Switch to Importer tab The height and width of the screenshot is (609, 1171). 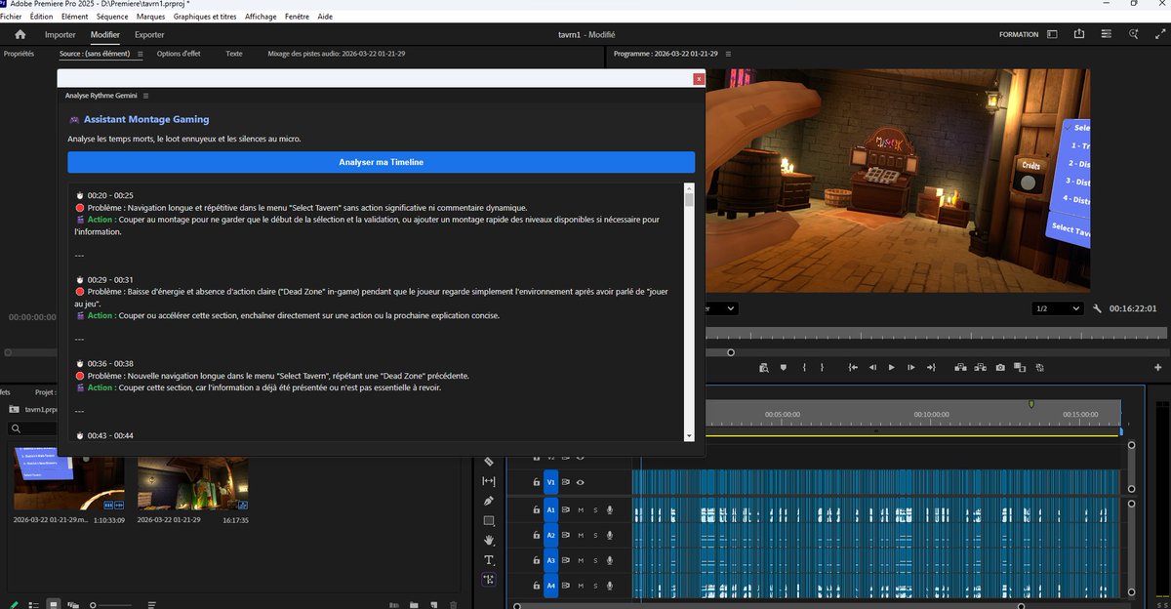tap(61, 34)
